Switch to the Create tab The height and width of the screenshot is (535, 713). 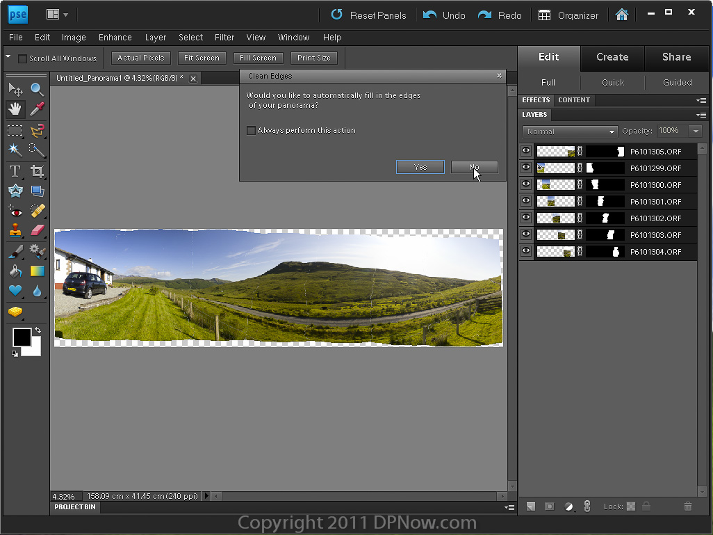pyautogui.click(x=612, y=57)
